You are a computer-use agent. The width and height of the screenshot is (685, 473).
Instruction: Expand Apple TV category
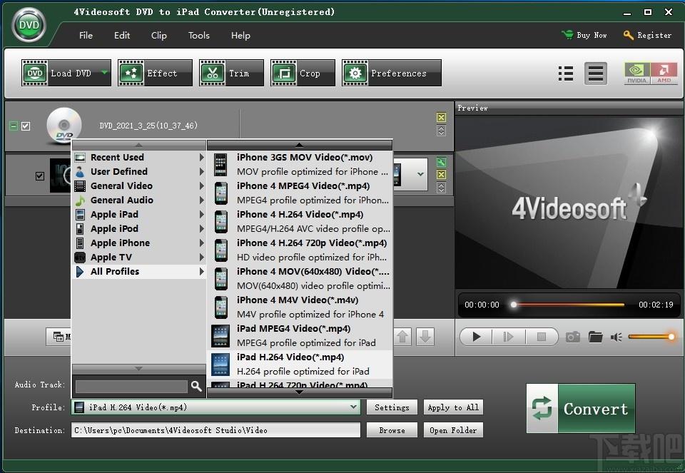pyautogui.click(x=139, y=258)
